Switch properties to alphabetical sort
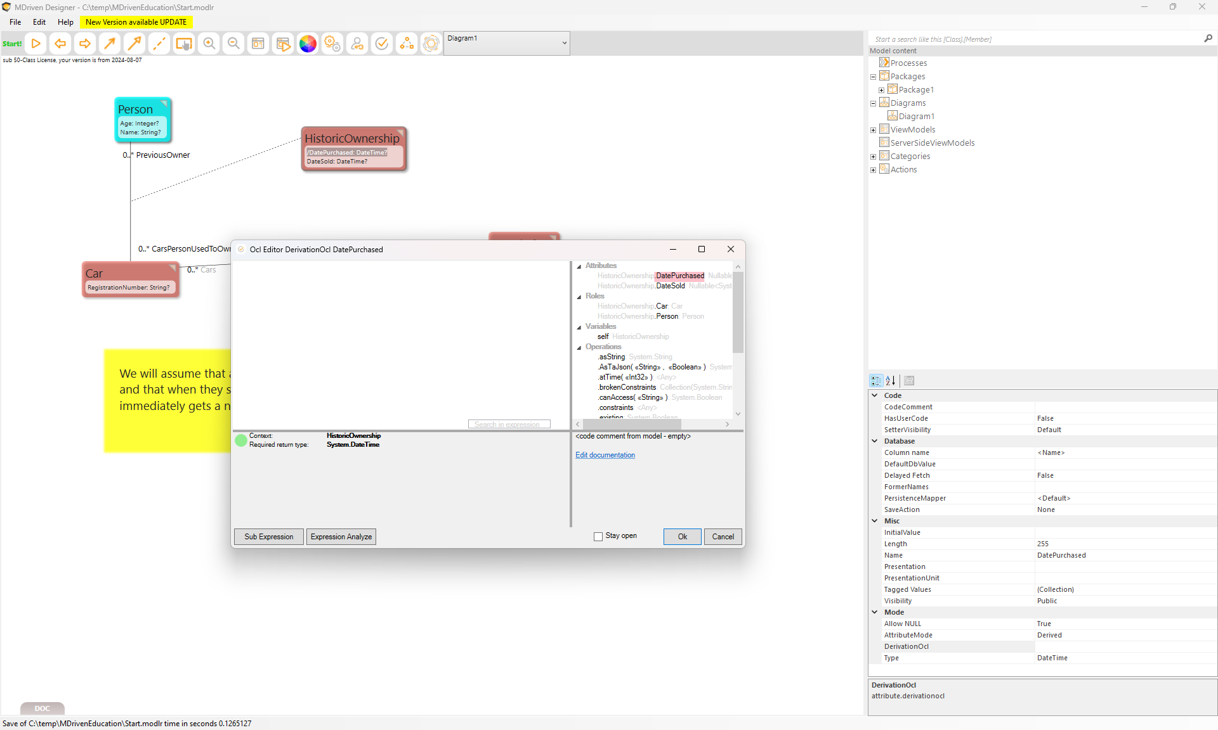 click(x=891, y=381)
